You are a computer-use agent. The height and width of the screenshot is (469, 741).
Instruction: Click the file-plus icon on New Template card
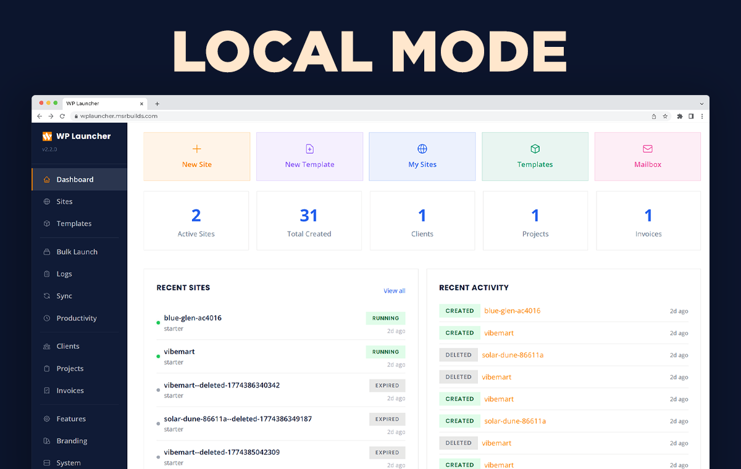(x=310, y=149)
